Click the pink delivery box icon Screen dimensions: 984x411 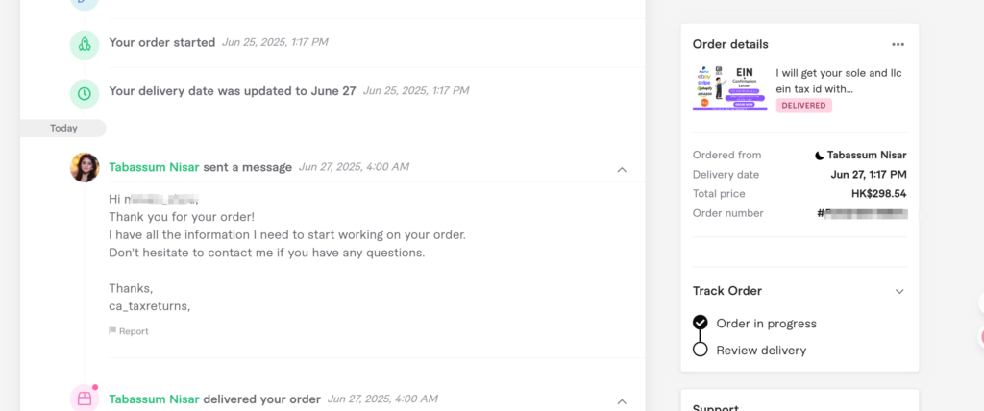(85, 399)
